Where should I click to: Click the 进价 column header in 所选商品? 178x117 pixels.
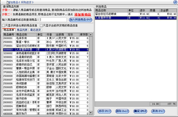[x=144, y=10]
